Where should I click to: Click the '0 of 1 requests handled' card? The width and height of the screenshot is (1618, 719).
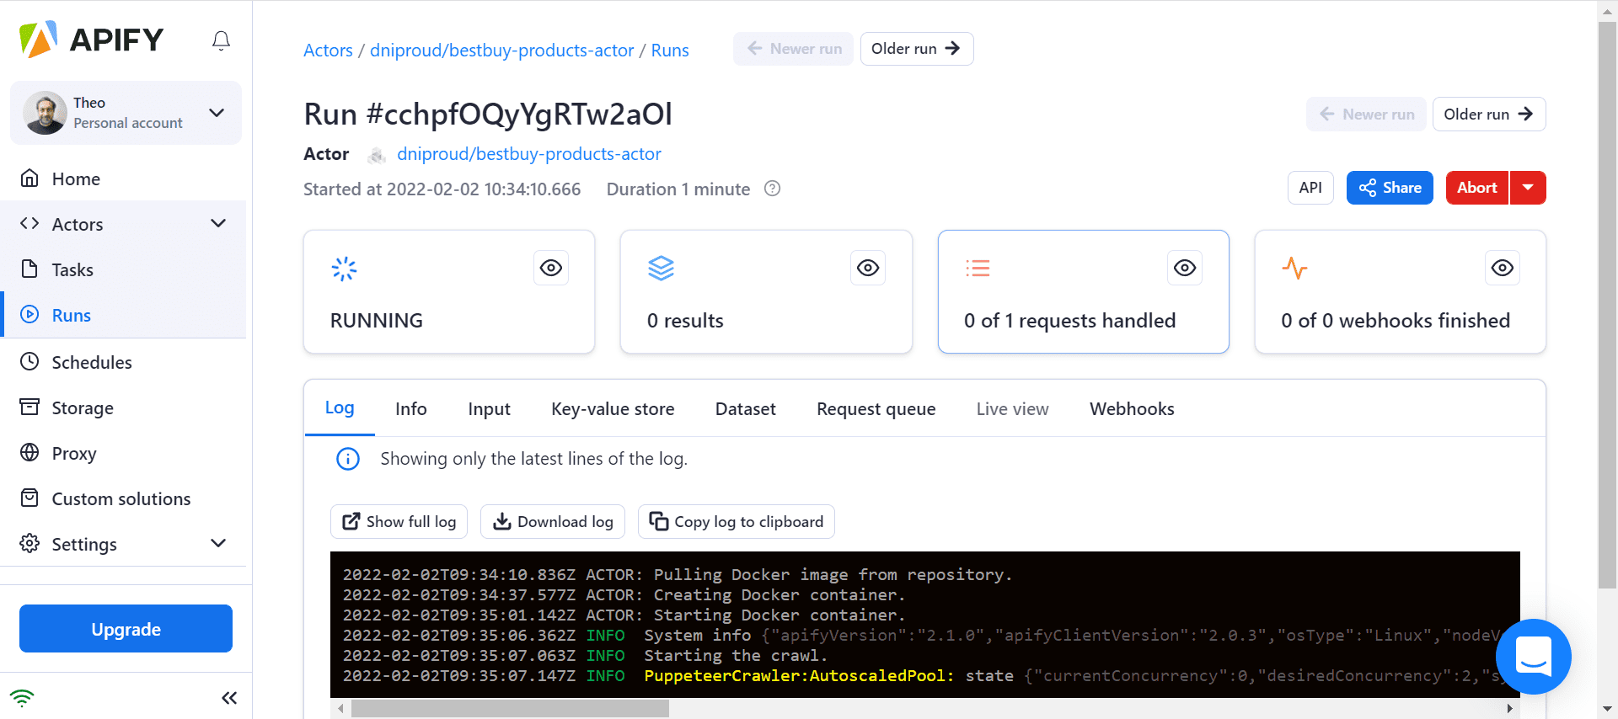tap(1084, 291)
